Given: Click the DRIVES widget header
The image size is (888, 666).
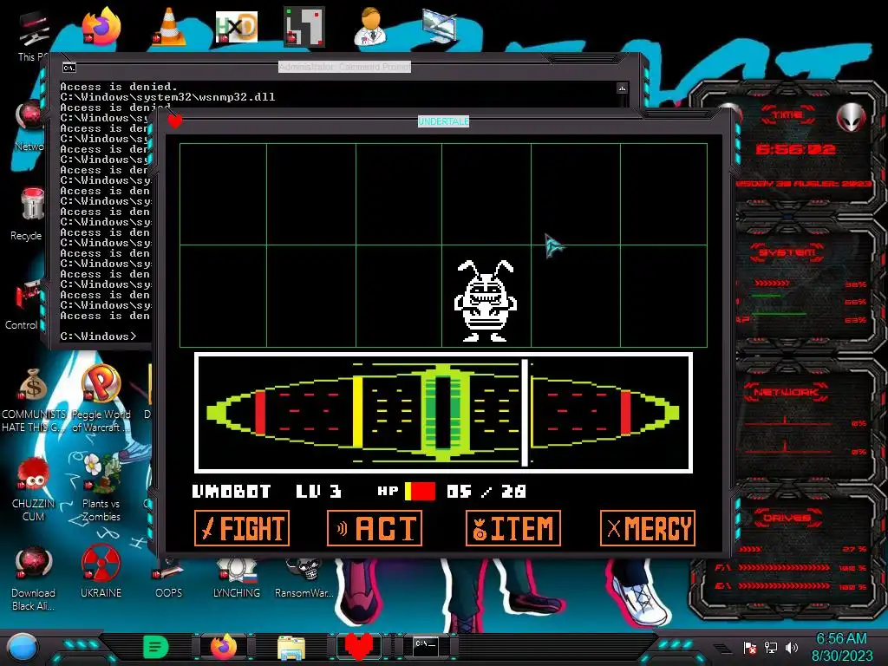Looking at the screenshot, I should click(x=787, y=519).
